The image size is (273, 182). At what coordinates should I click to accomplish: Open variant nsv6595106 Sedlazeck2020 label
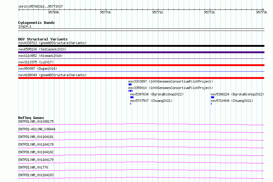point(42,49)
